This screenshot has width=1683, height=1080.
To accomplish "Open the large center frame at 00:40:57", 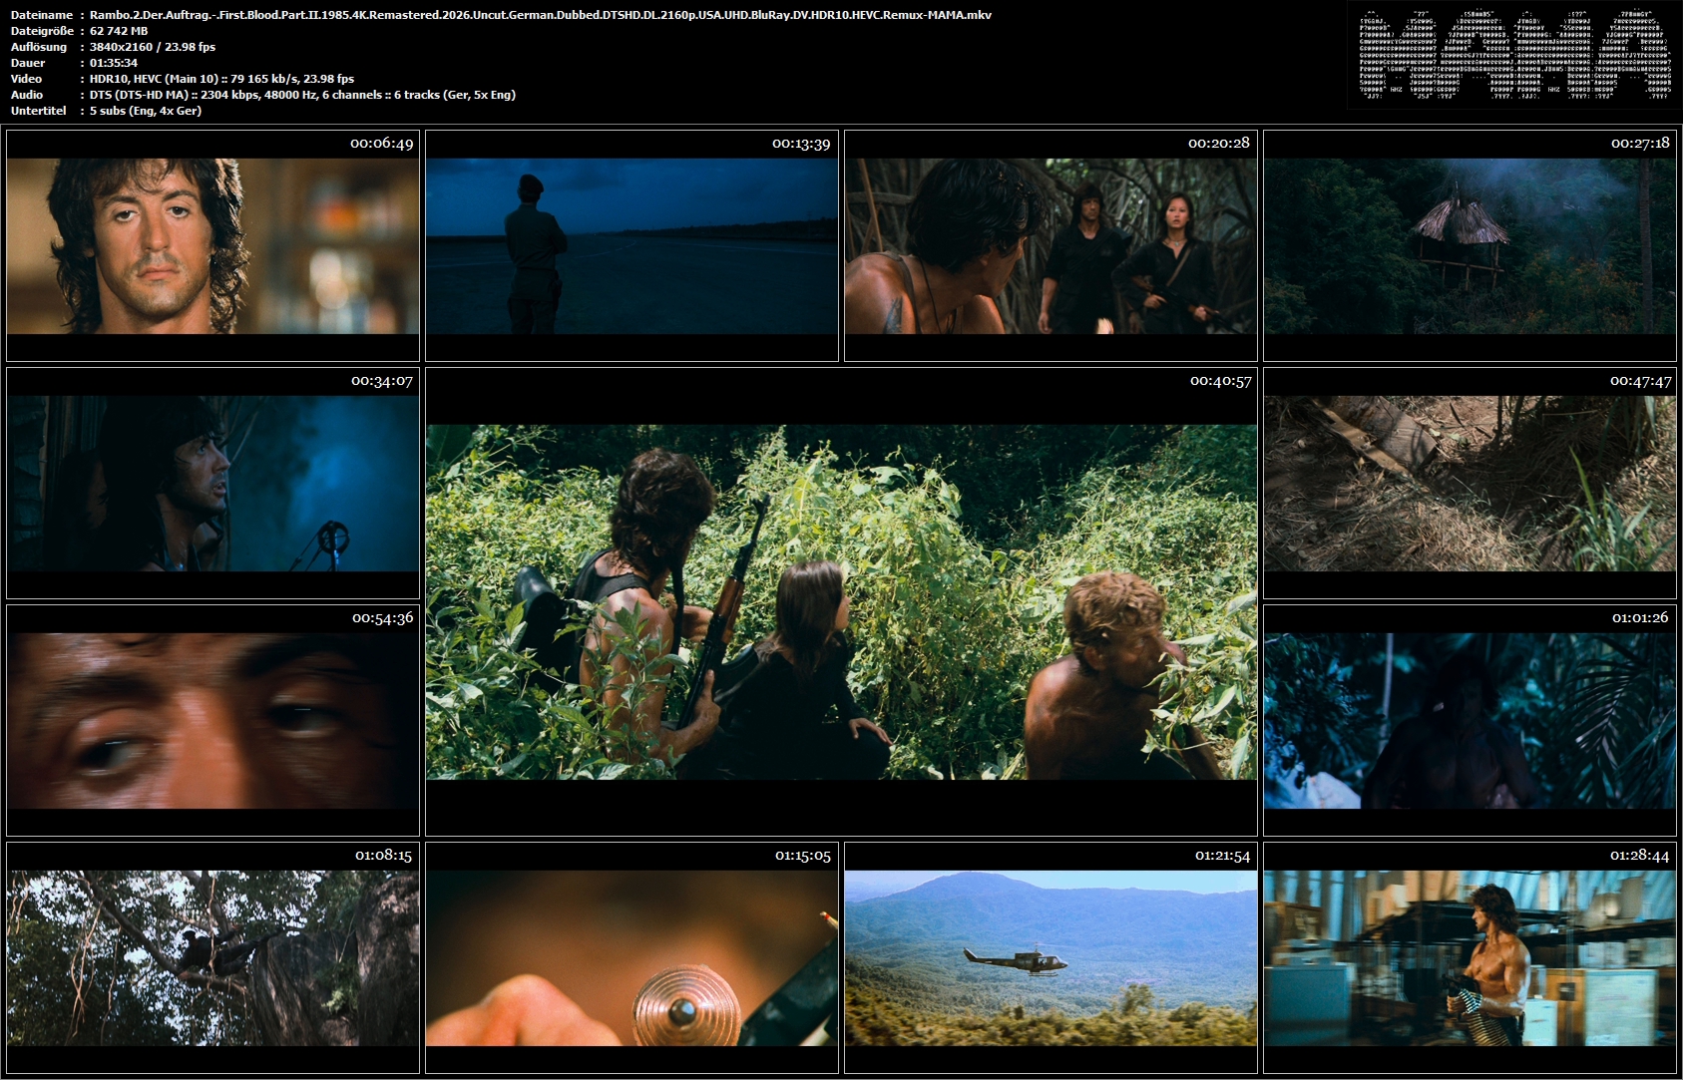I will click(841, 602).
